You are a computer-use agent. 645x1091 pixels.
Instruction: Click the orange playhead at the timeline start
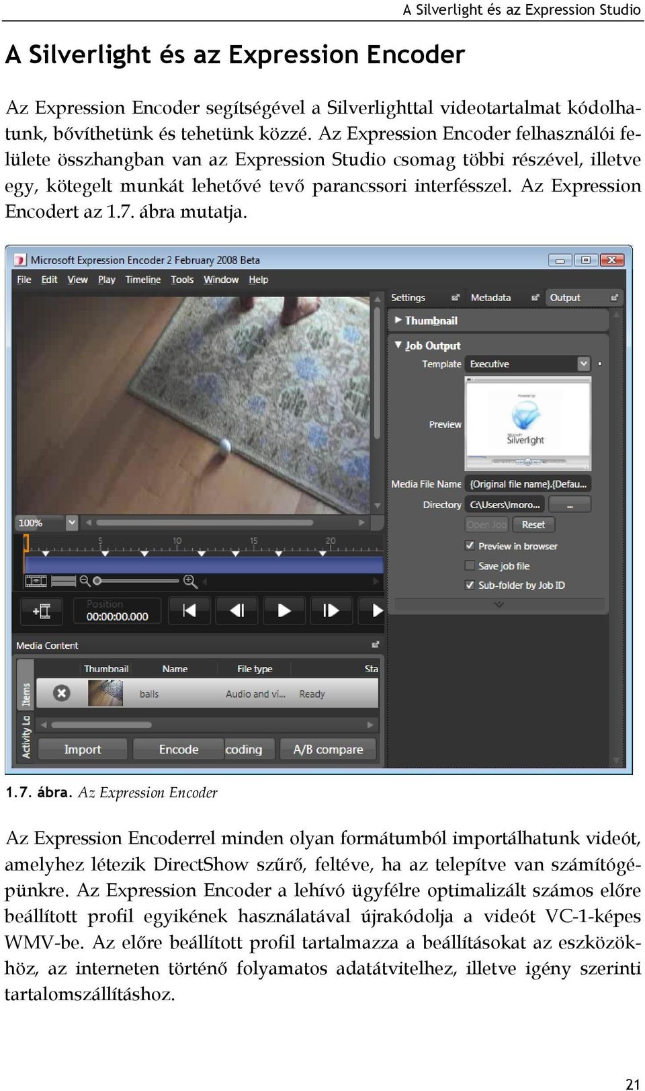(26, 543)
